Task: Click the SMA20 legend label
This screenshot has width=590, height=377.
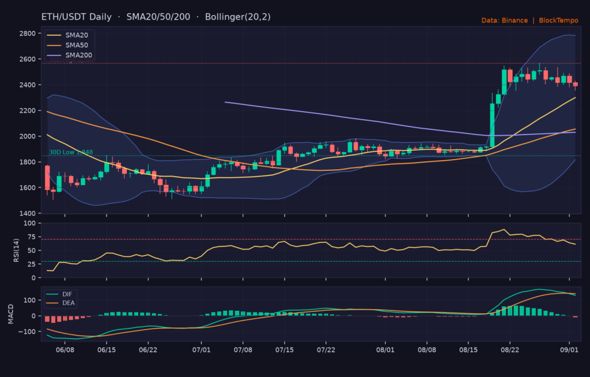Action: 77,35
